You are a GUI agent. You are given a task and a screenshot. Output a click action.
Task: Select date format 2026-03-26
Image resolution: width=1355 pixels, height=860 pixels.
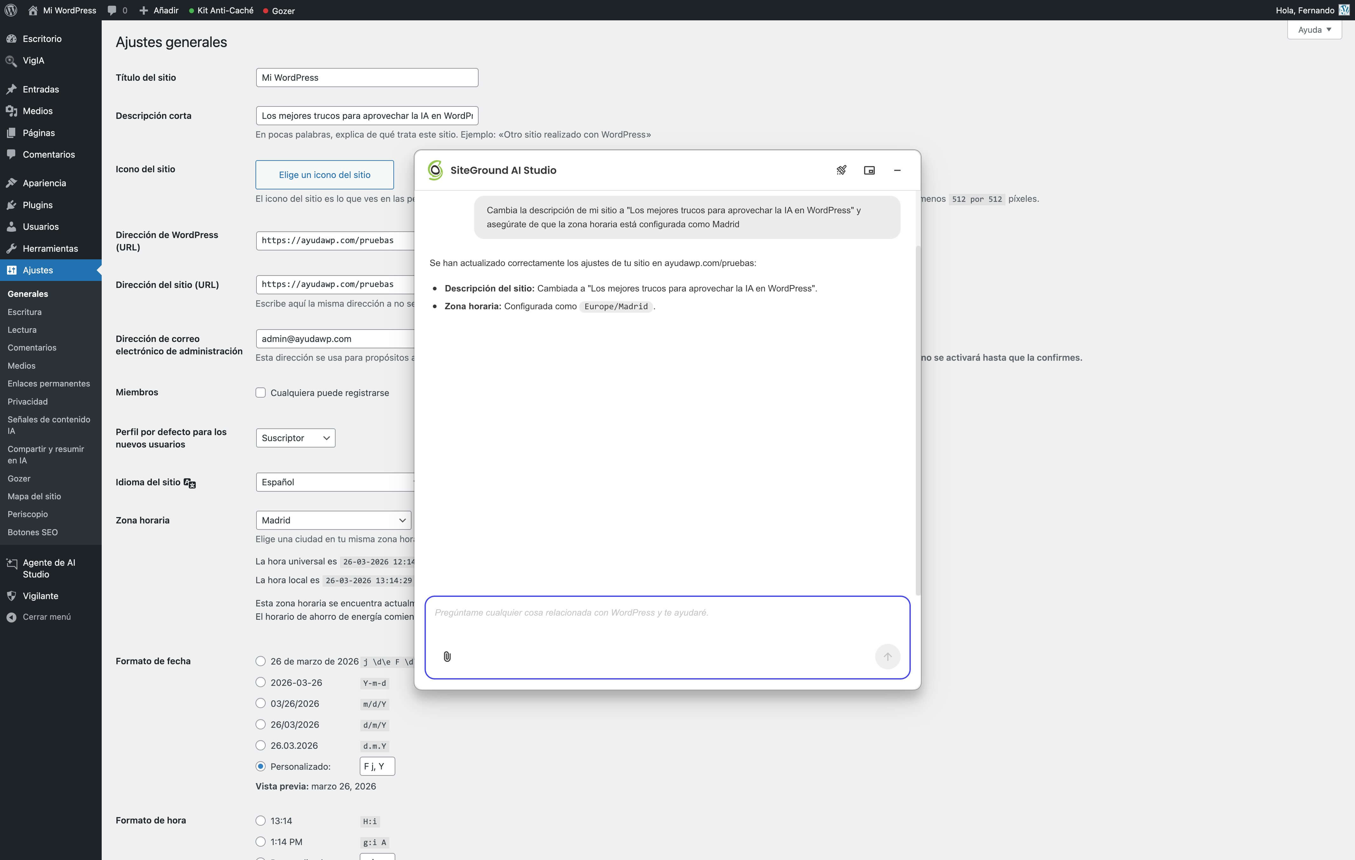[261, 682]
